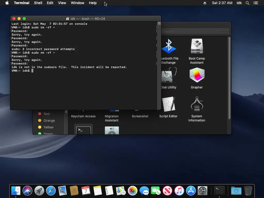
Task: Open the Apple menu
Action: (7, 3)
